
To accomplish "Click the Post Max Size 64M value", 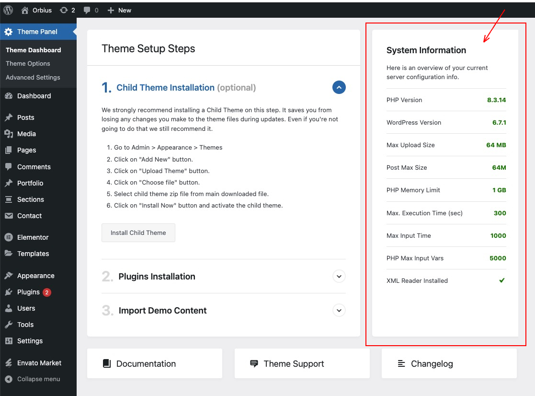I will click(499, 168).
